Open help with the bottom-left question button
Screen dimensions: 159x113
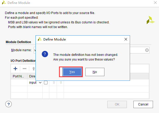click(x=8, y=104)
